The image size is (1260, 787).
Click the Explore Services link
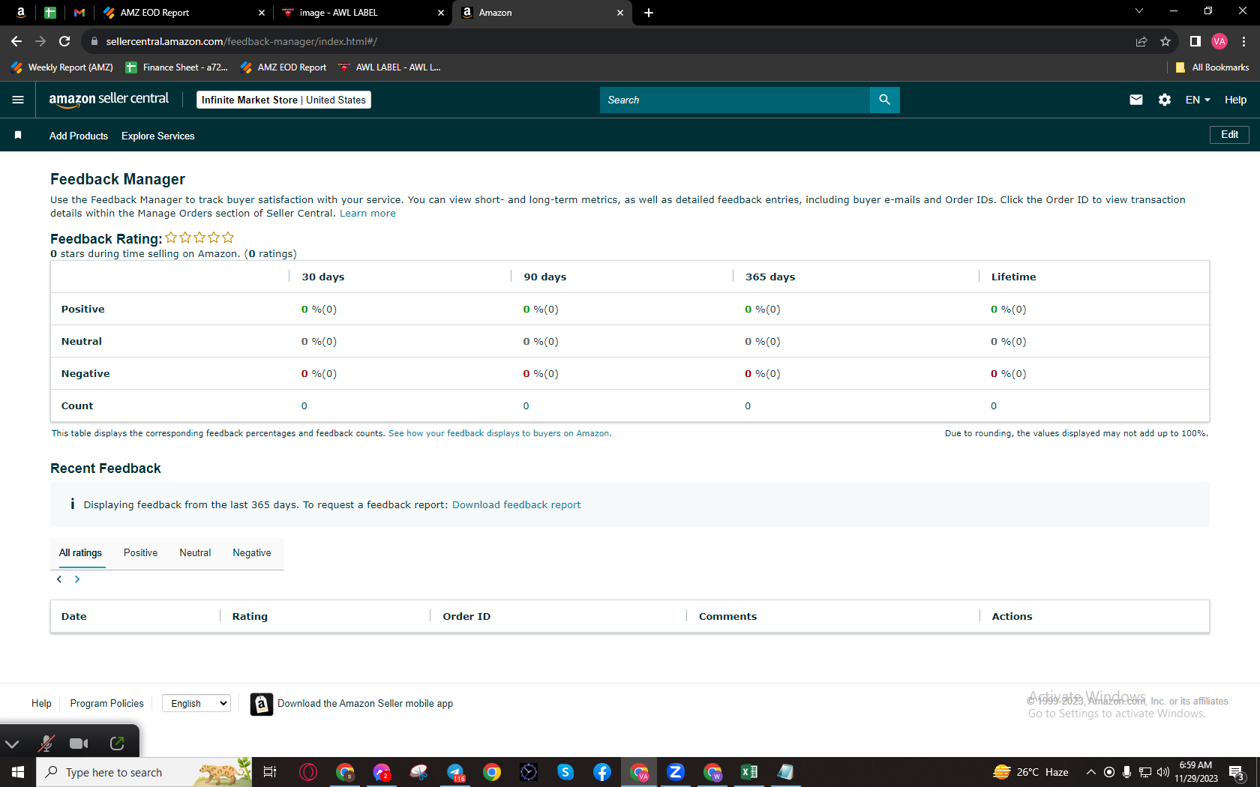click(158, 136)
